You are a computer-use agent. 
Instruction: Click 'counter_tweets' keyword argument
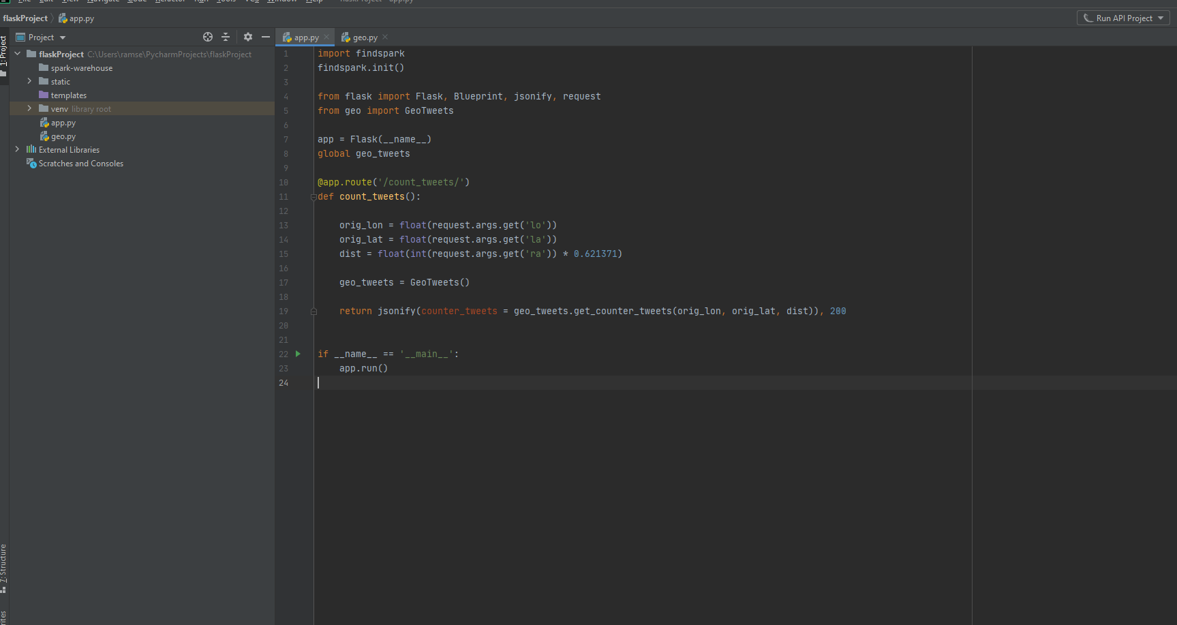[x=459, y=311]
